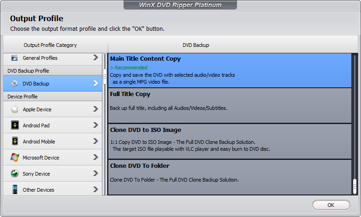Click the Android Mobile phone icon

(15, 141)
